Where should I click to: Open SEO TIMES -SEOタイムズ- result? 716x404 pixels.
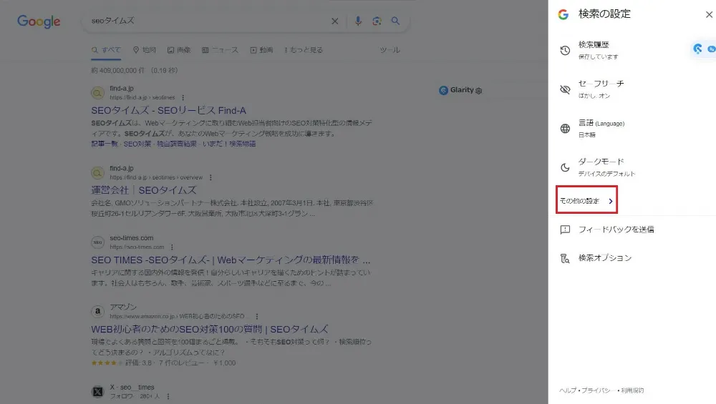(231, 260)
